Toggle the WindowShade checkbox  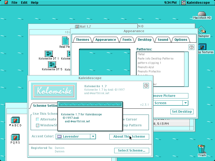[x=37, y=125]
